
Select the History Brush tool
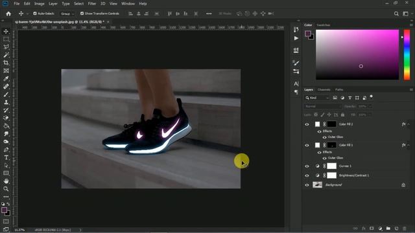(6, 110)
